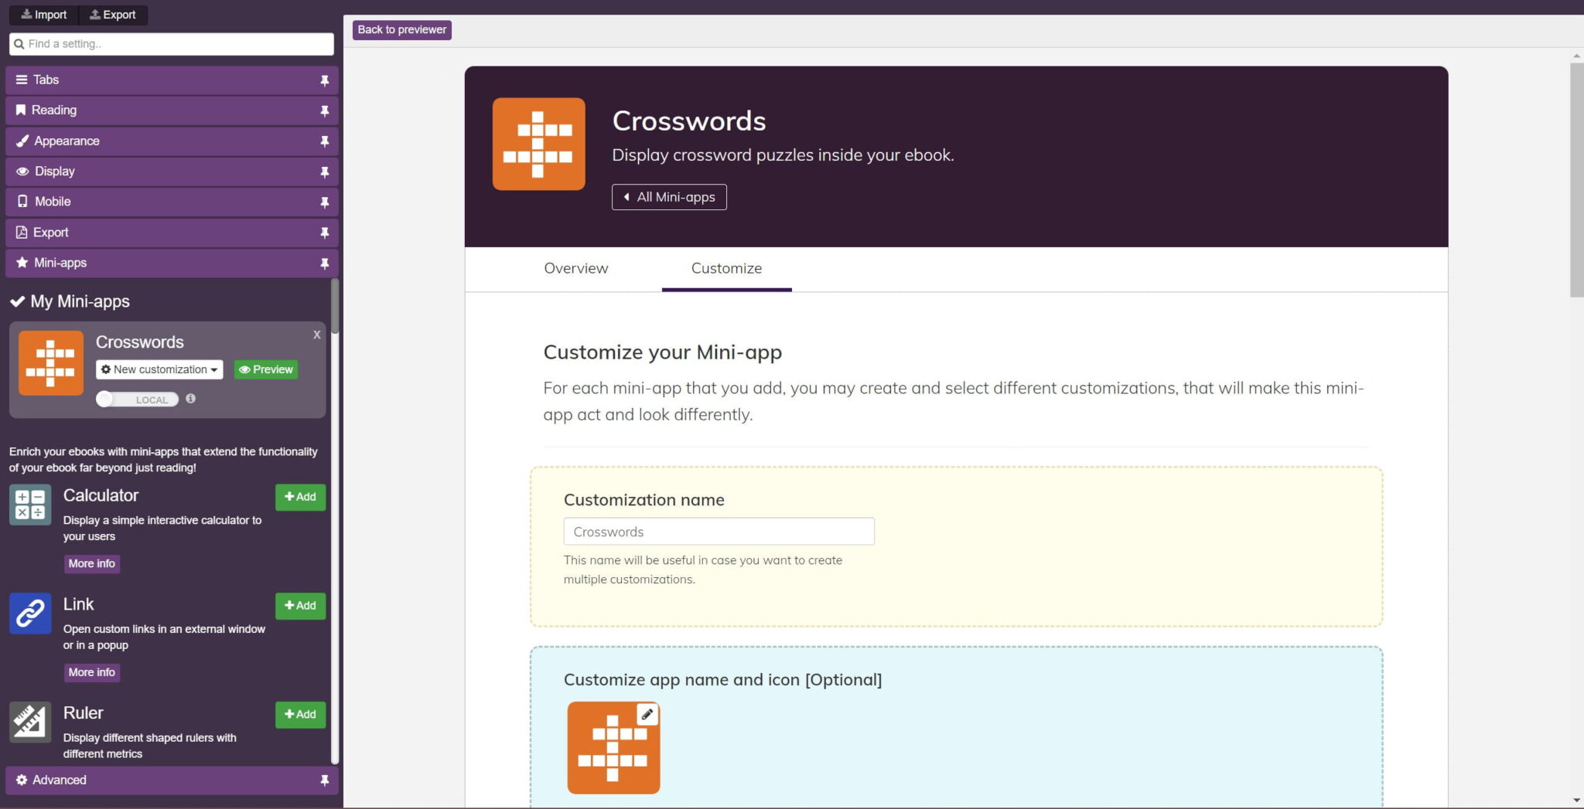Image resolution: width=1584 pixels, height=809 pixels.
Task: Click the Customization name input field
Action: point(718,532)
